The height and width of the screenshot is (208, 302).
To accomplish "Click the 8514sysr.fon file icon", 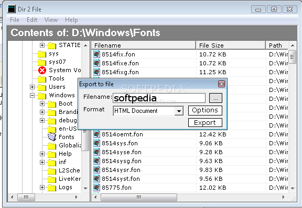I will pos(96,170).
